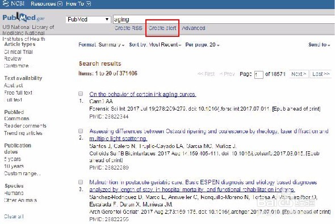The image size is (335, 224).
Task: Filter by Review article type
Action: 12,58
